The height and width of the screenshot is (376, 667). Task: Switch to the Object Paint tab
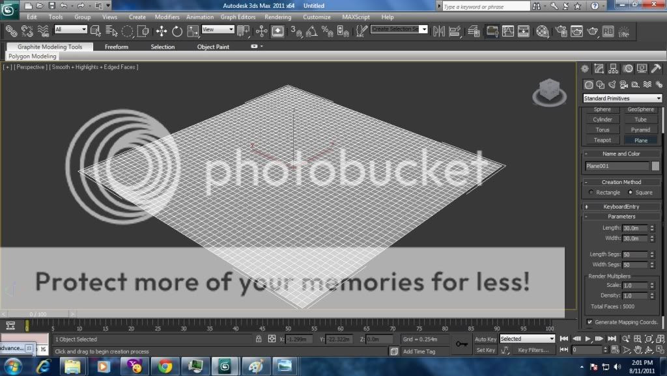point(213,47)
